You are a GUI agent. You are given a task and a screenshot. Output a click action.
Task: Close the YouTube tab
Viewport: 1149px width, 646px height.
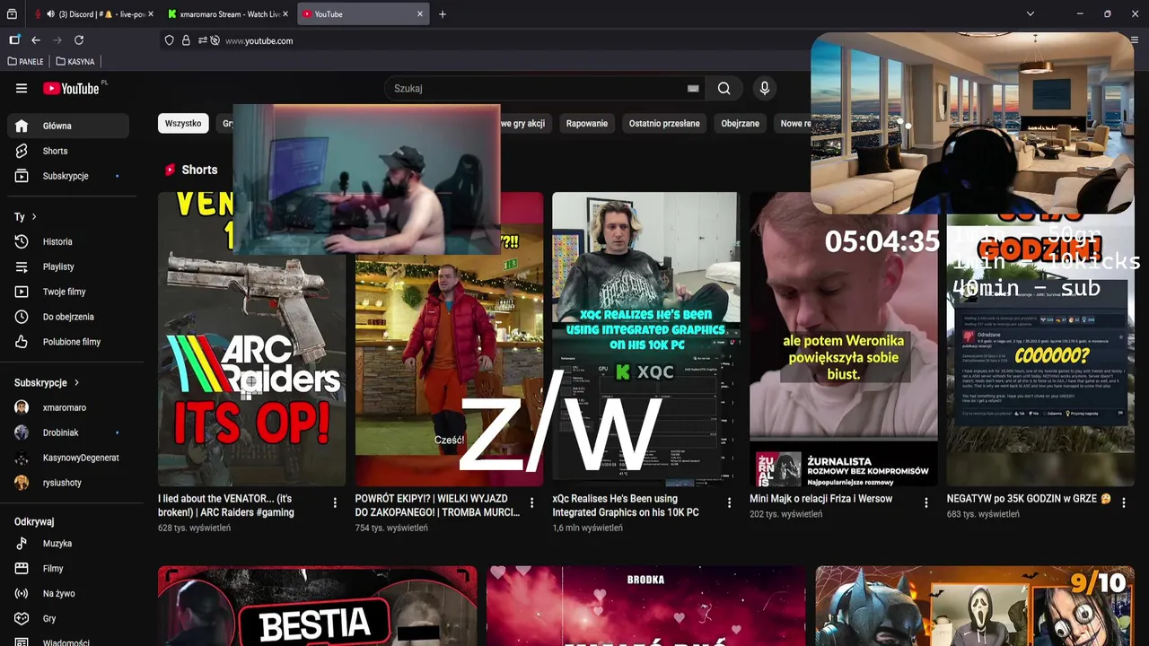pos(420,14)
